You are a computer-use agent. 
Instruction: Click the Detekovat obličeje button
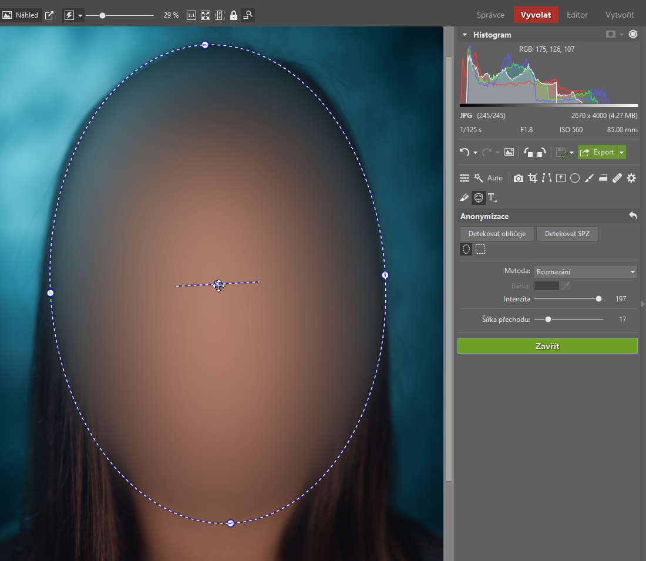coord(497,234)
